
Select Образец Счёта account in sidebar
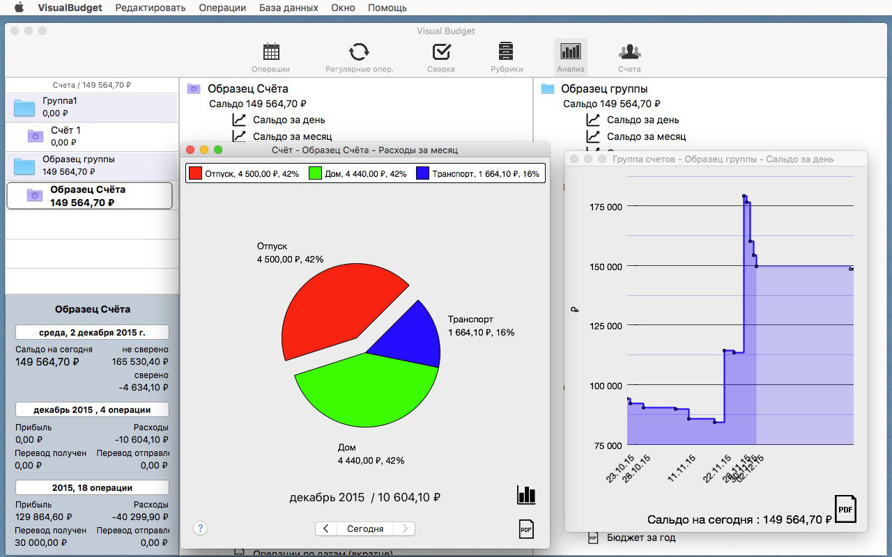[89, 196]
